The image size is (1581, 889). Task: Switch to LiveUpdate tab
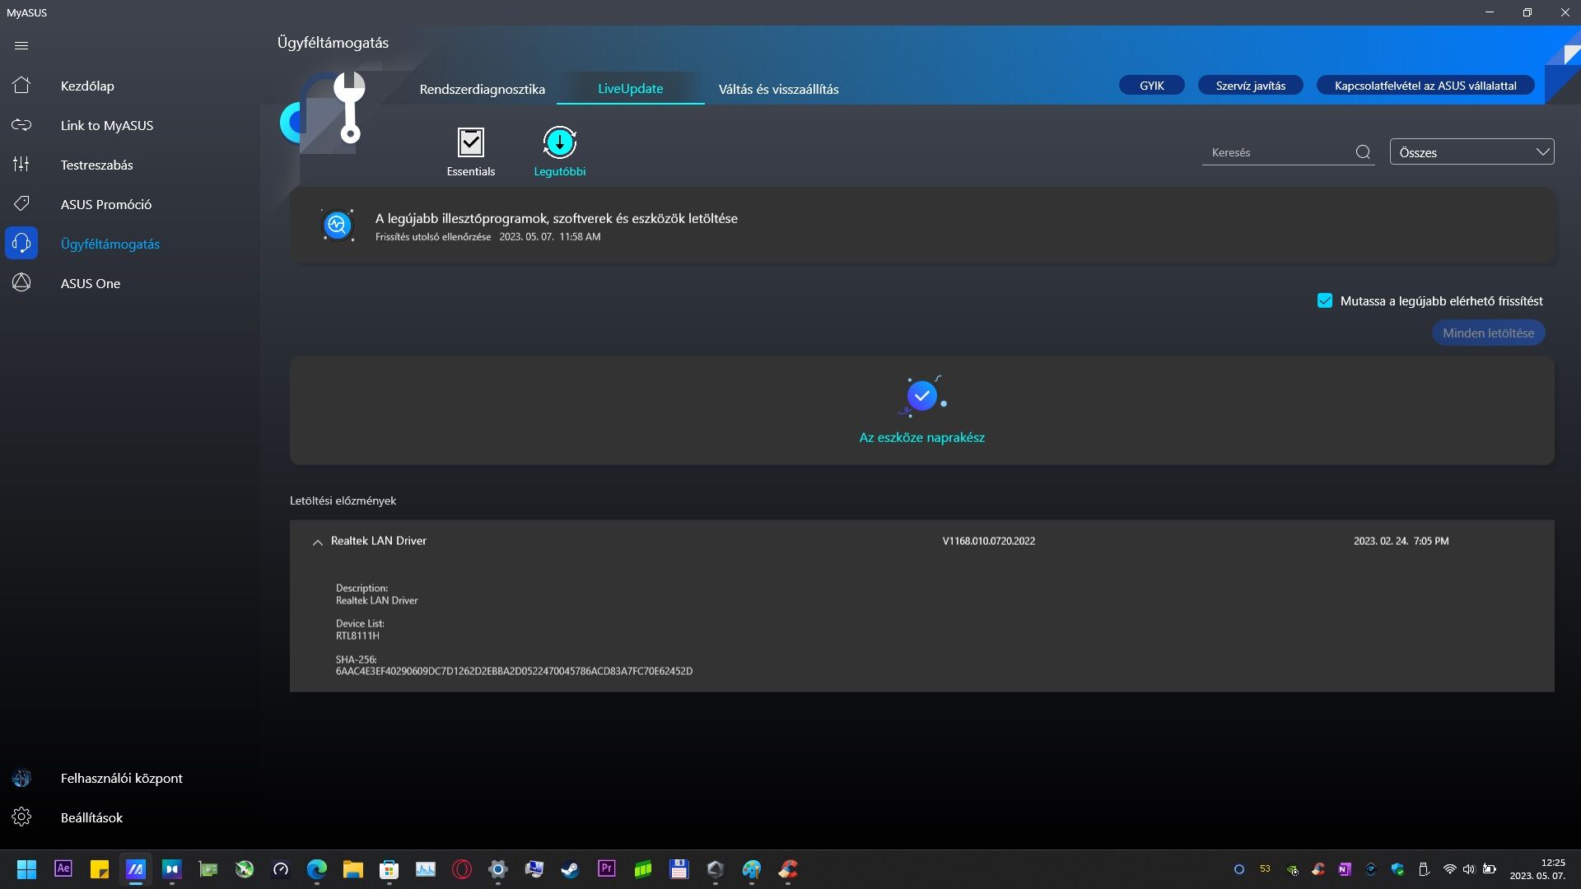631,88
